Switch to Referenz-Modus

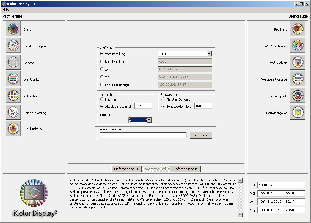click(x=186, y=169)
